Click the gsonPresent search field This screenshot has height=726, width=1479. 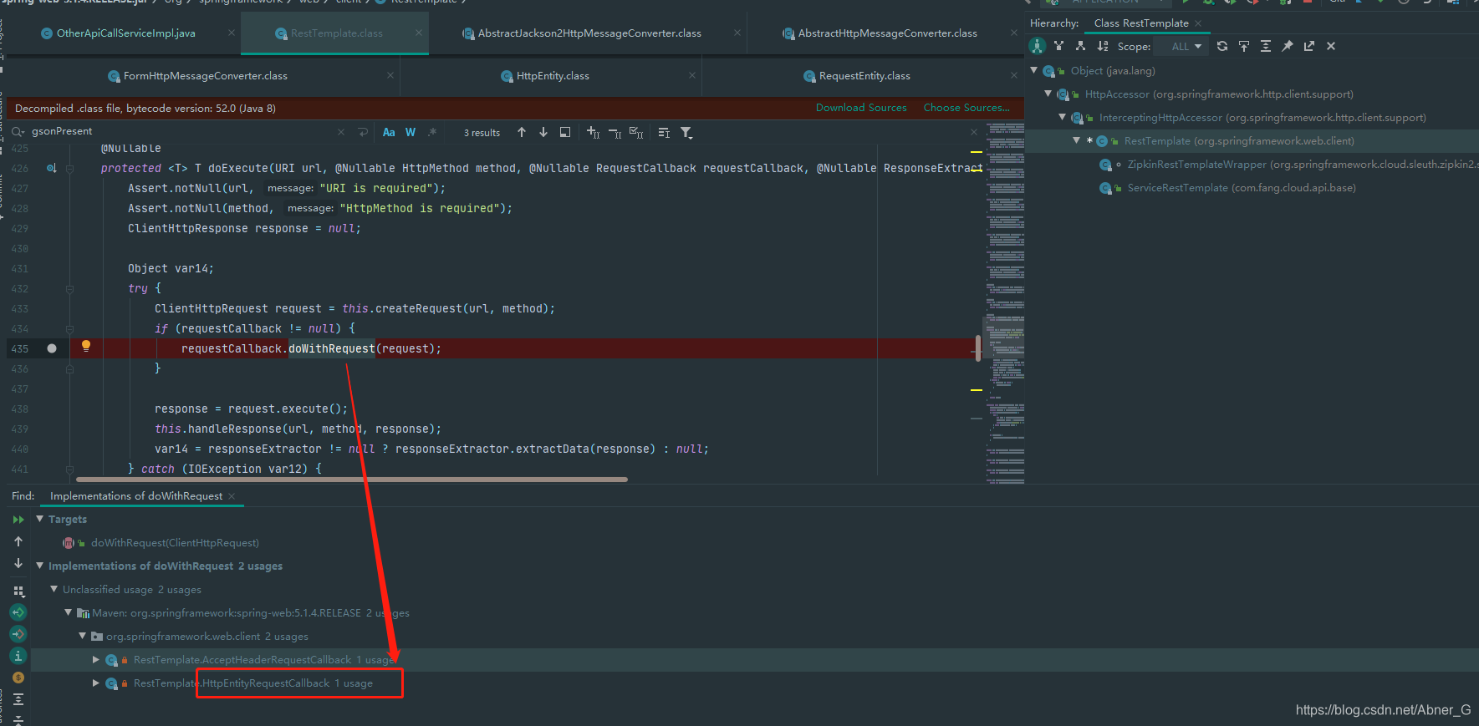[180, 131]
